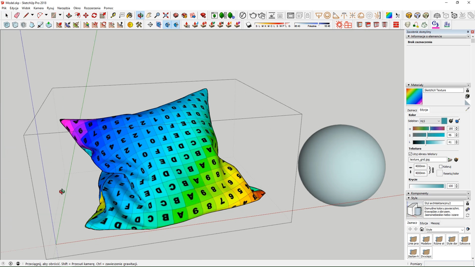Click the V-Ray teapot render icon

(x=253, y=15)
